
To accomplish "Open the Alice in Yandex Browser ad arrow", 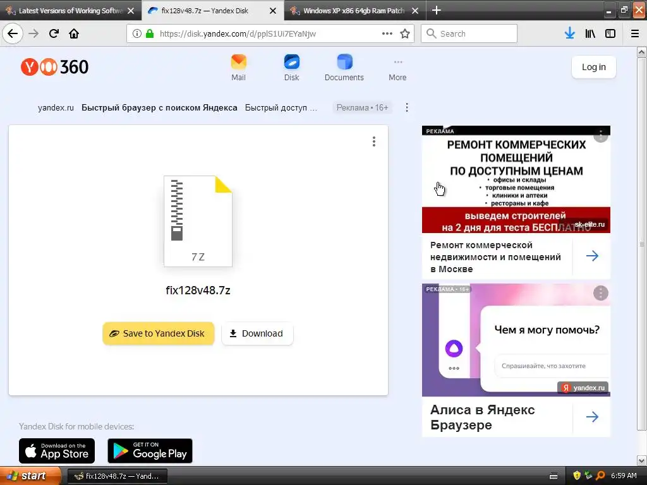I will click(x=592, y=417).
